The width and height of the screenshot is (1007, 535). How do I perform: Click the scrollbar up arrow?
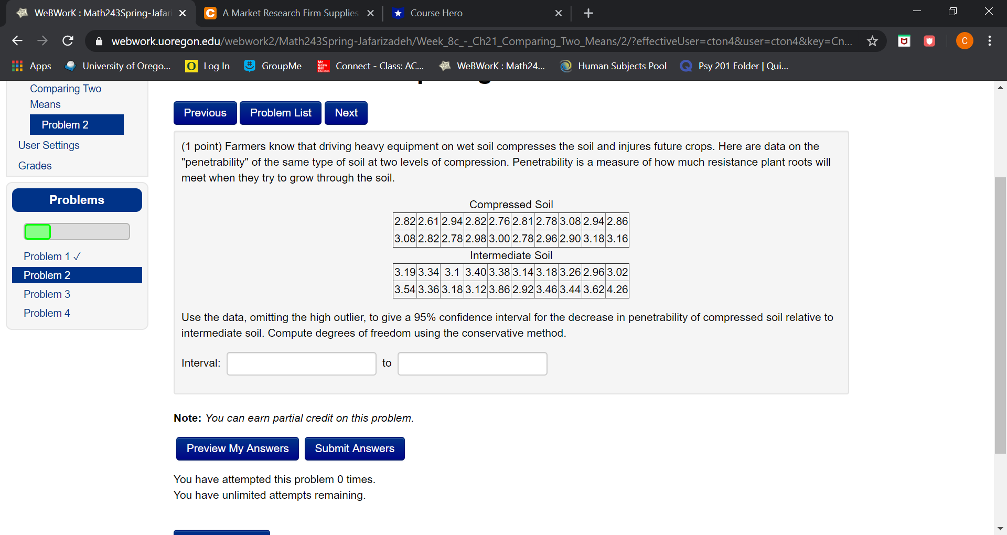point(1000,88)
